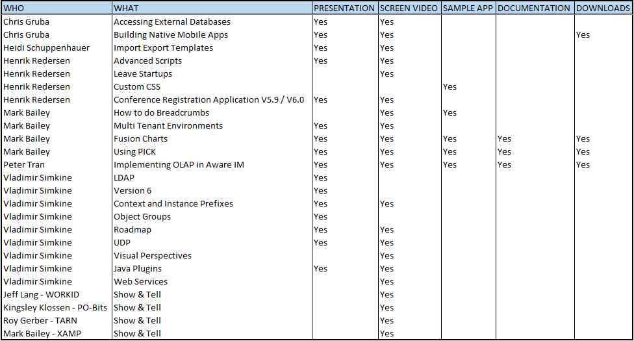Click the DOWNLOADS column header
634x341 pixels.
tap(603, 8)
